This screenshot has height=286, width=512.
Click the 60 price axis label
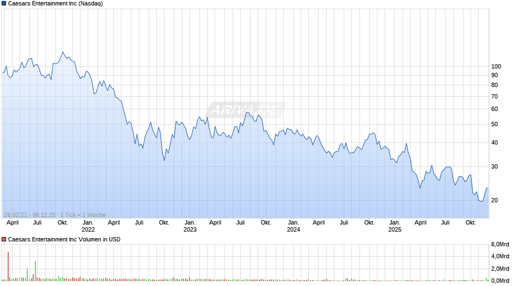(495, 109)
